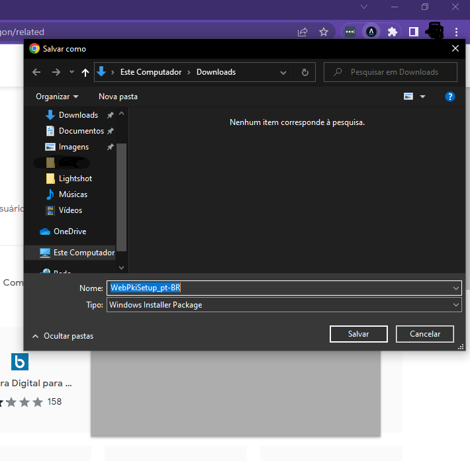Create a Nova pasta

pyautogui.click(x=118, y=97)
